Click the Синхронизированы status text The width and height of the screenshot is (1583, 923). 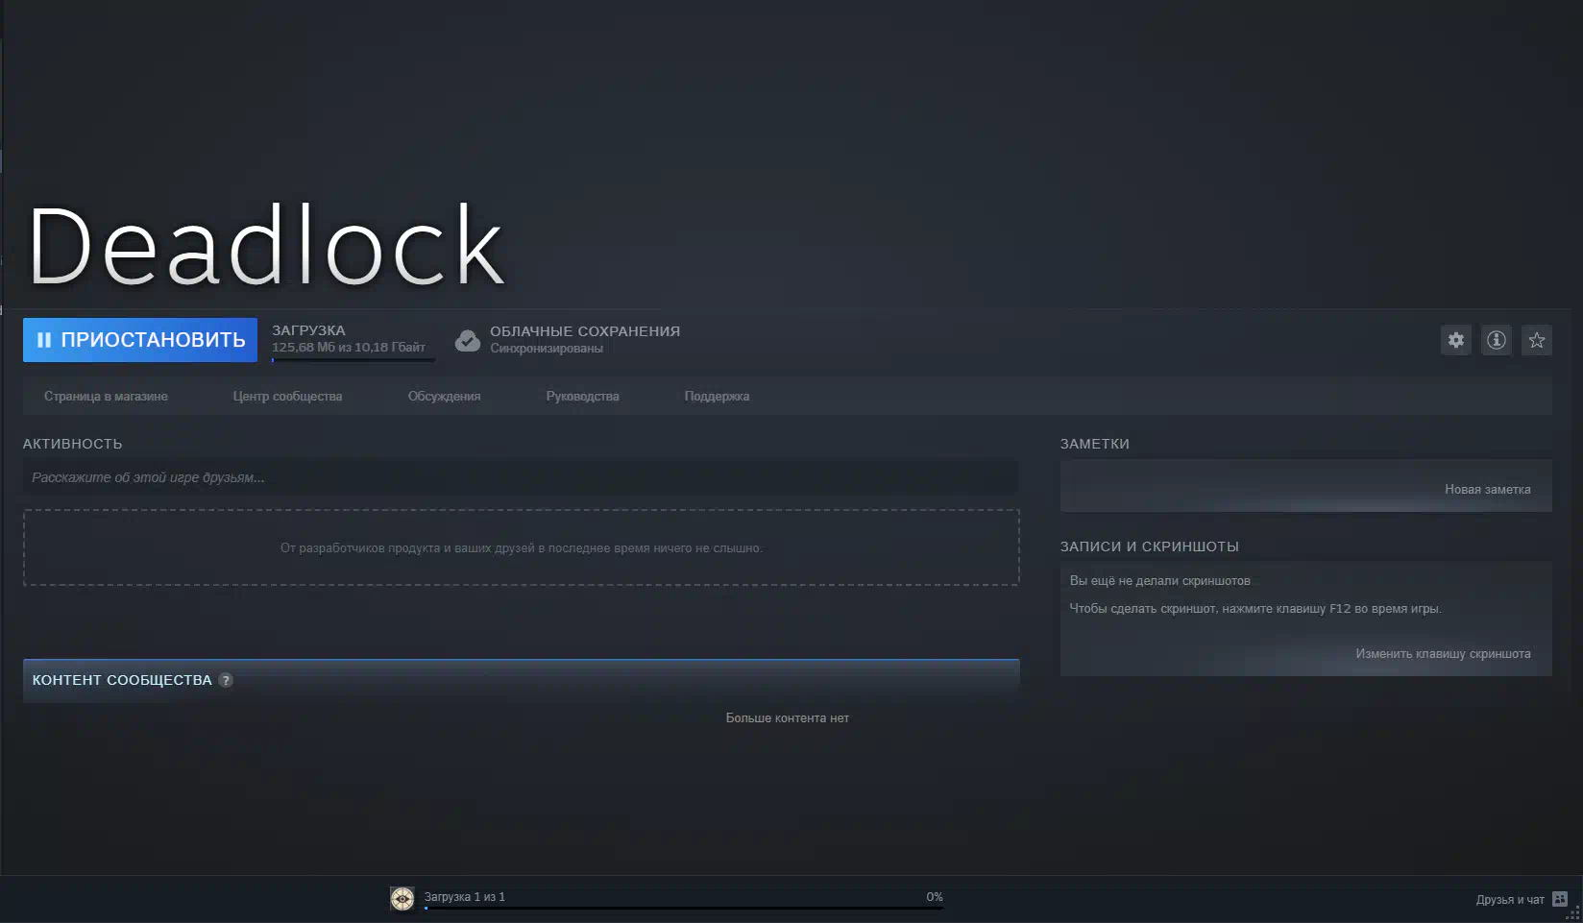(547, 349)
